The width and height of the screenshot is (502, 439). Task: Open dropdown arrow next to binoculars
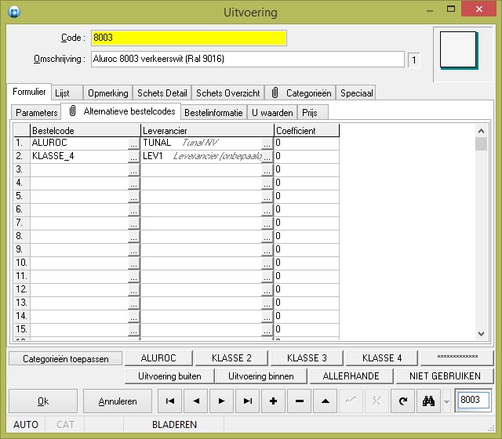(446, 401)
